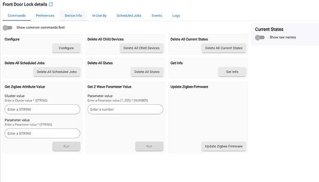This screenshot has height=182, width=319.
Task: Click the Update Zigbee Firmware button
Action: tap(224, 146)
